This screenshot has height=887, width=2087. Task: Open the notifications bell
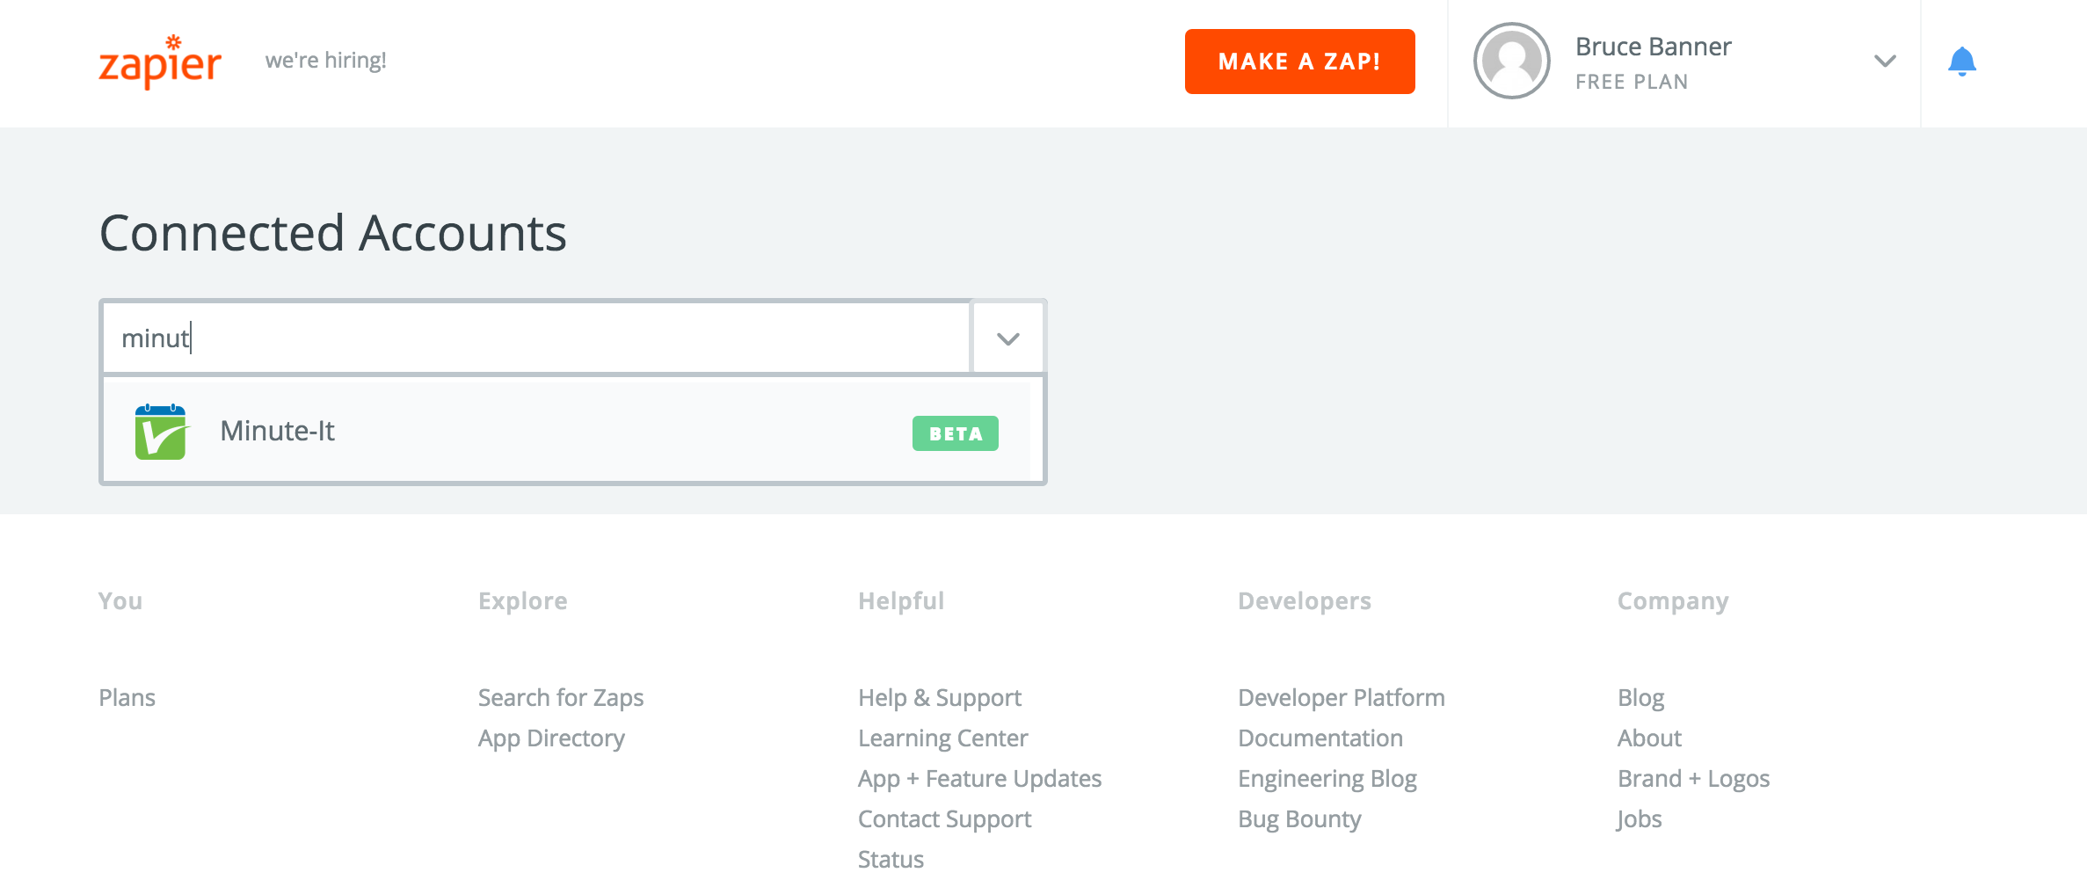[x=1961, y=62]
